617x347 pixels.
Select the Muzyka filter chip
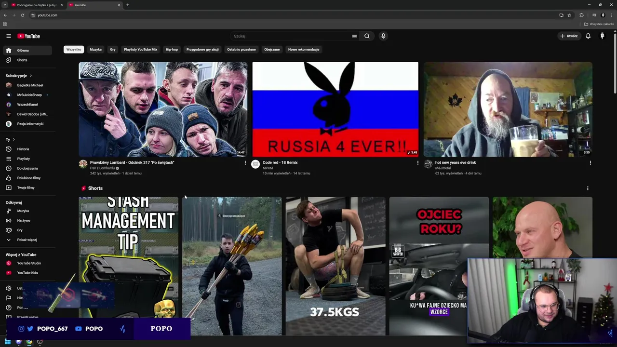[95, 49]
